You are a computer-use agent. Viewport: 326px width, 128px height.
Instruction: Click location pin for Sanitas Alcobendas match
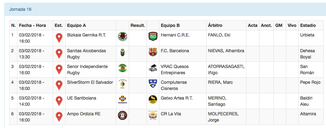point(59,53)
